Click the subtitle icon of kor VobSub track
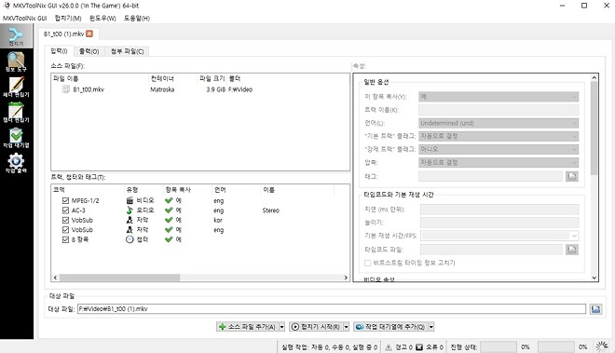Screen dimensions: 615x353 [x=130, y=220]
